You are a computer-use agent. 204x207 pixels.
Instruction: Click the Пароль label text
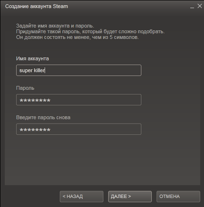[x=25, y=88]
